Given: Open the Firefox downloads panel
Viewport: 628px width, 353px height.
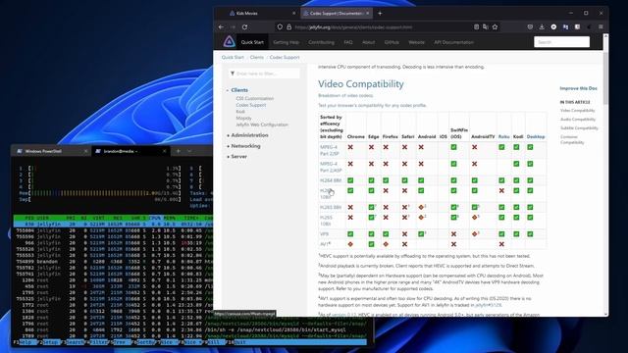Looking at the screenshot, I should tap(542, 26).
